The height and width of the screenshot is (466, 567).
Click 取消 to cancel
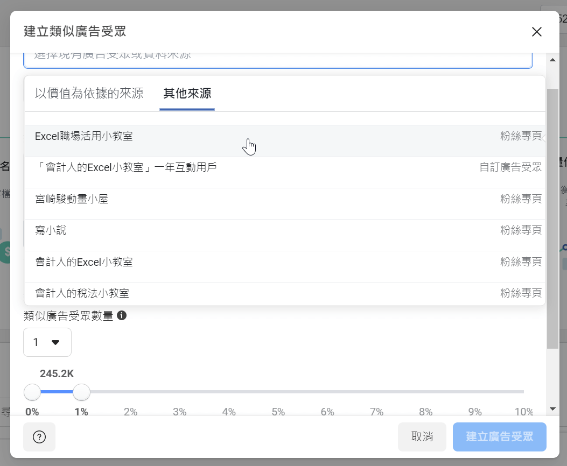click(x=422, y=437)
